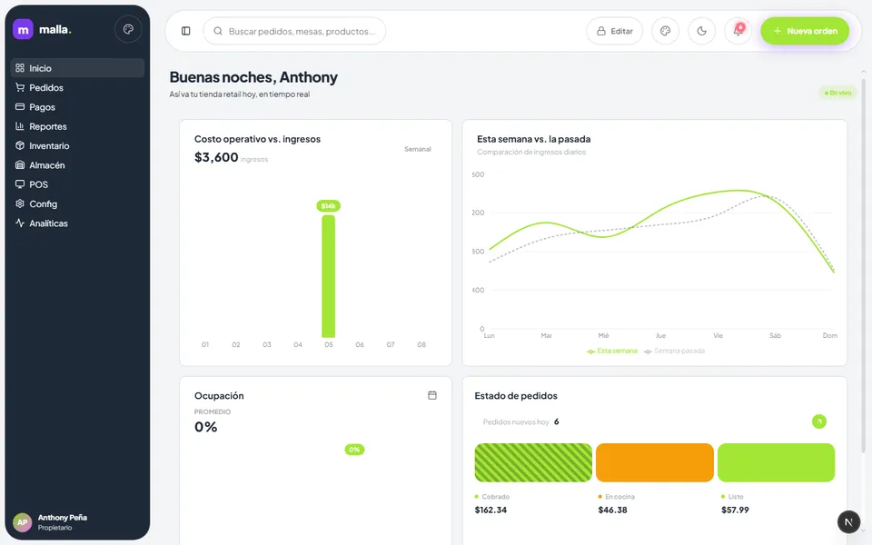The width and height of the screenshot is (872, 545).
Task: Select the solid green Listo status block
Action: [777, 462]
